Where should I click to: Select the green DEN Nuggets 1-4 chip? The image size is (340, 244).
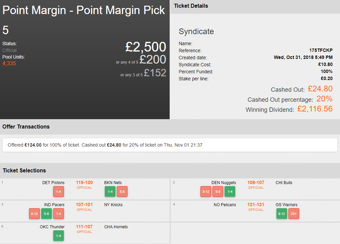(x=230, y=191)
